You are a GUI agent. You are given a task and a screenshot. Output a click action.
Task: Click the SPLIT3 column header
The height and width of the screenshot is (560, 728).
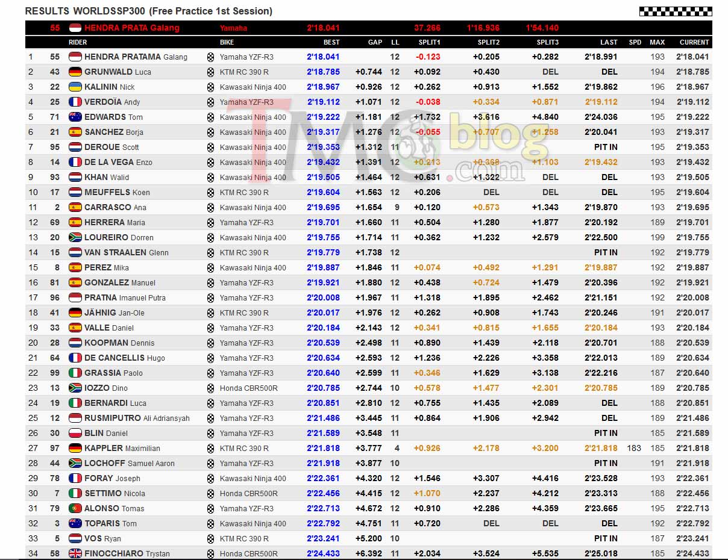(548, 42)
